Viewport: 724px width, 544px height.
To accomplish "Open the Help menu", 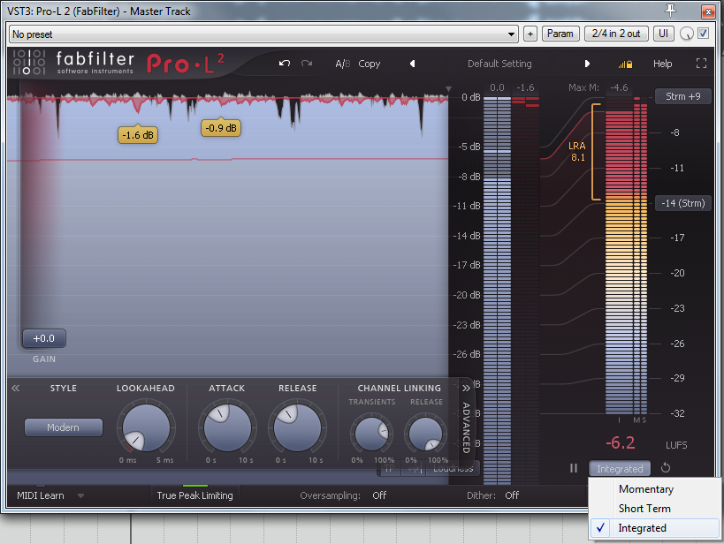I will pos(662,64).
